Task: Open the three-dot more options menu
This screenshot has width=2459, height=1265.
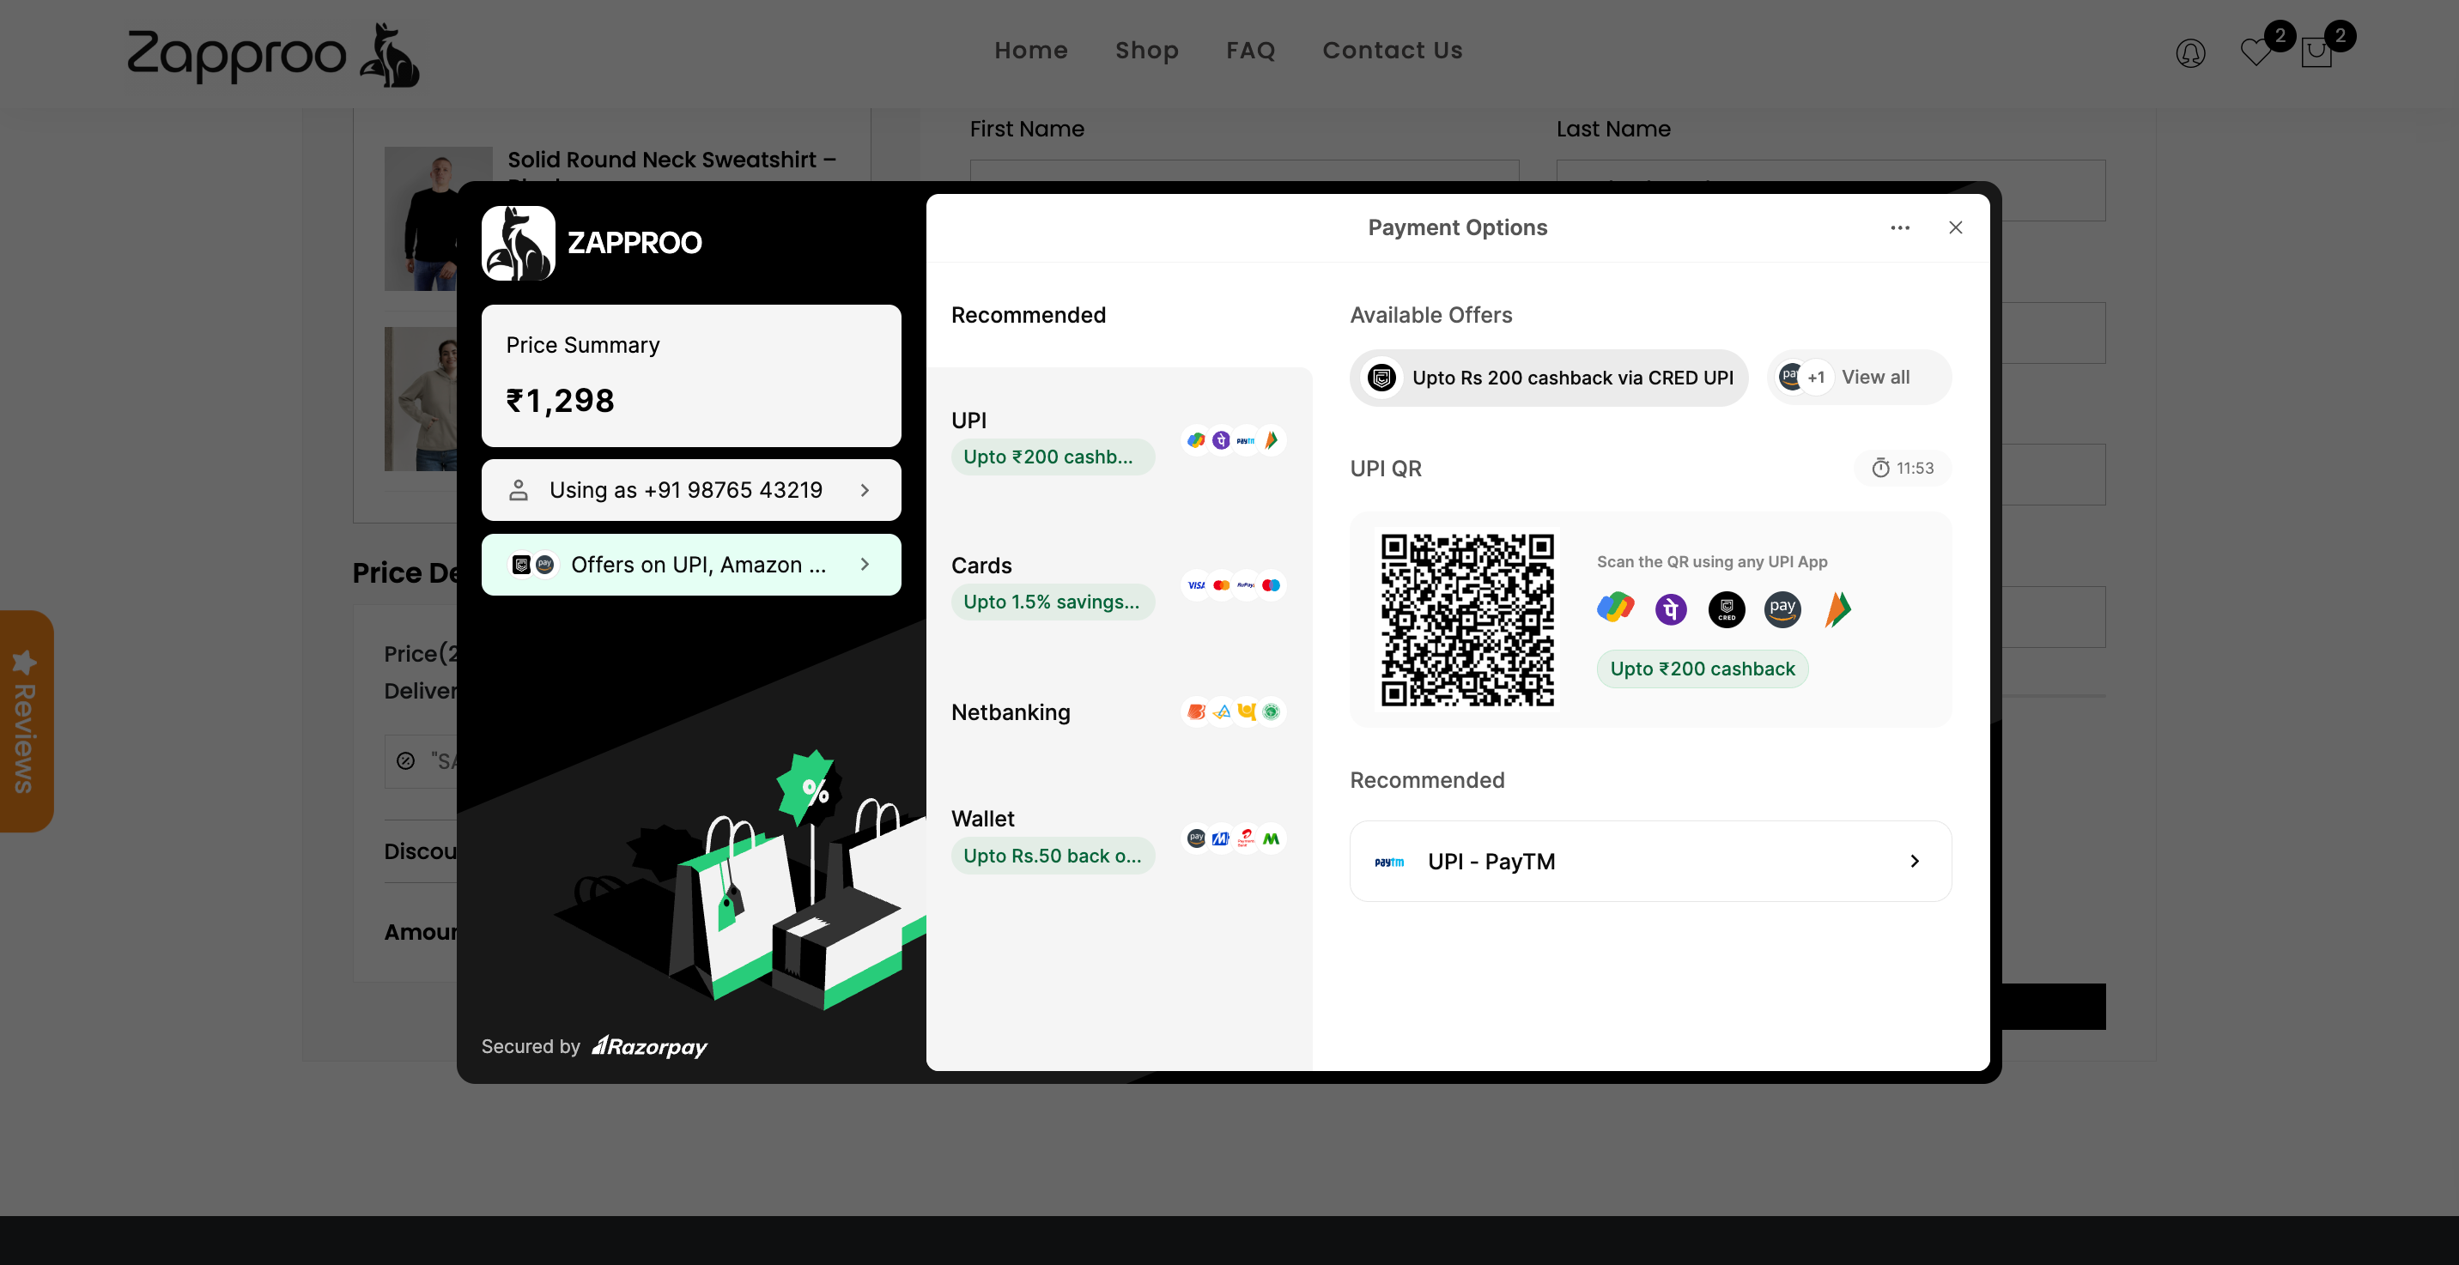Action: point(1899,227)
